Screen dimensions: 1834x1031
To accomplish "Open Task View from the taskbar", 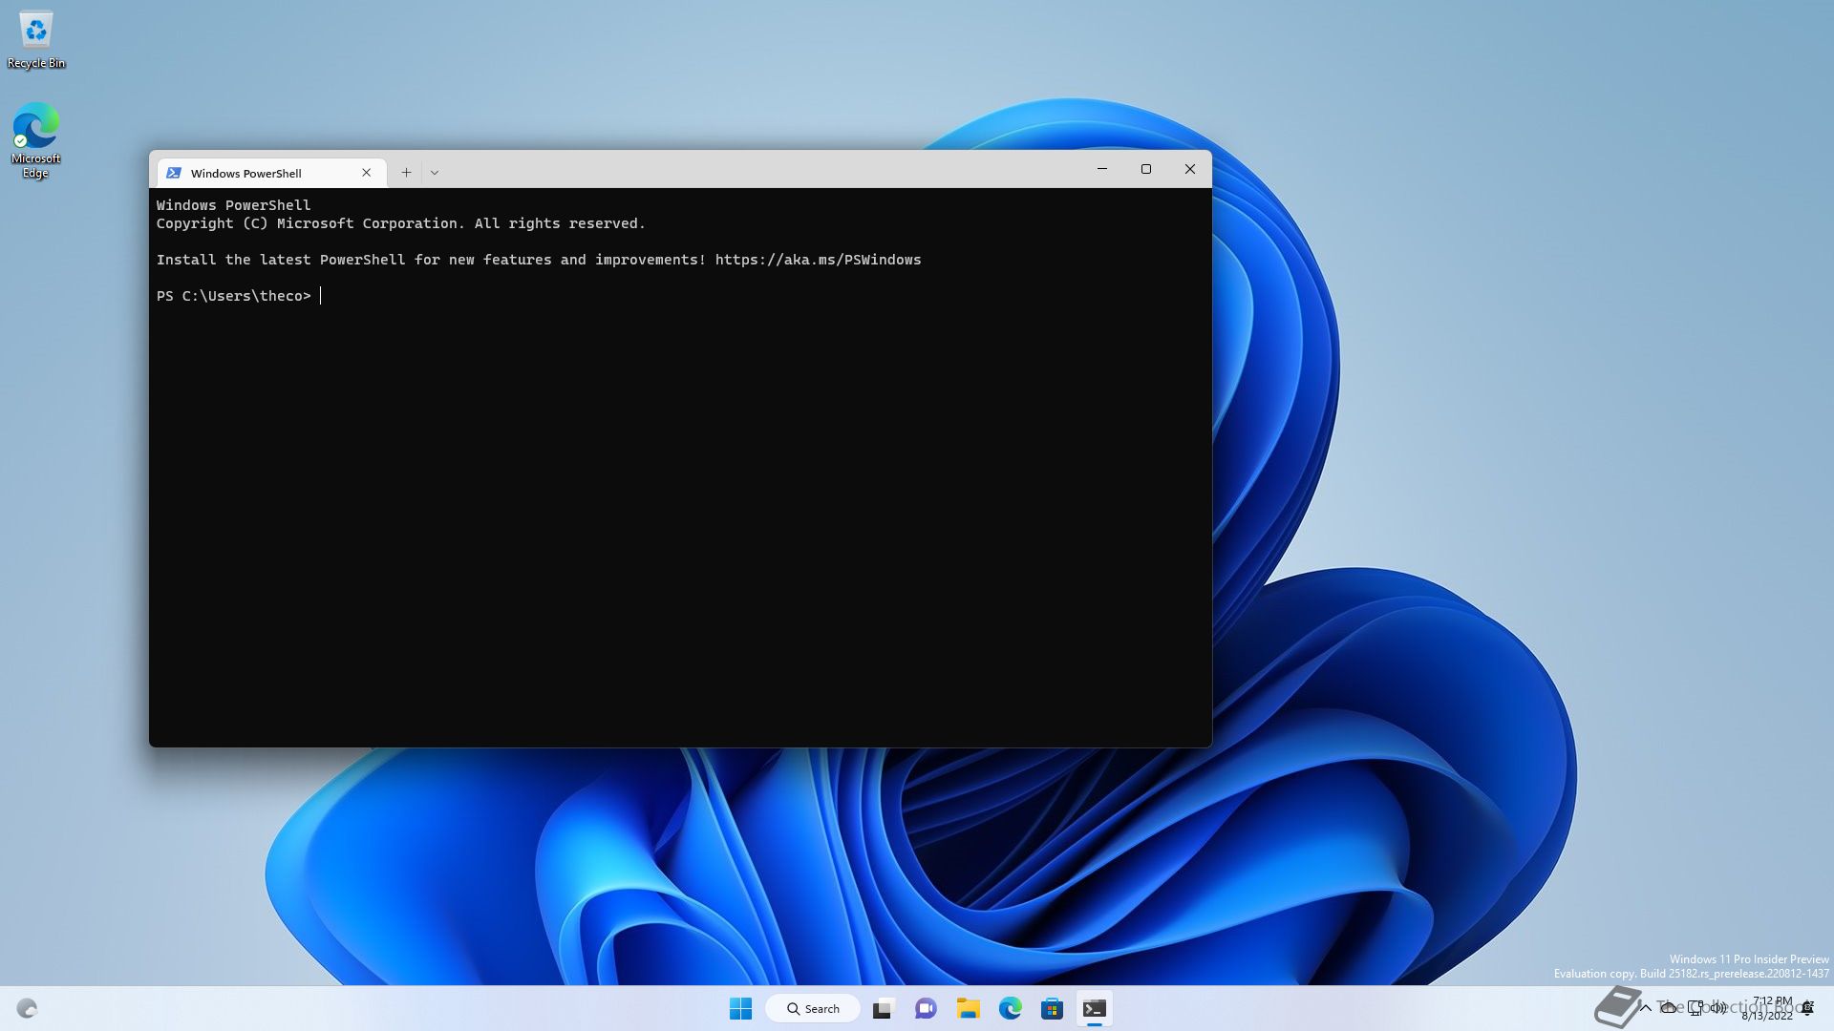I will [884, 1008].
